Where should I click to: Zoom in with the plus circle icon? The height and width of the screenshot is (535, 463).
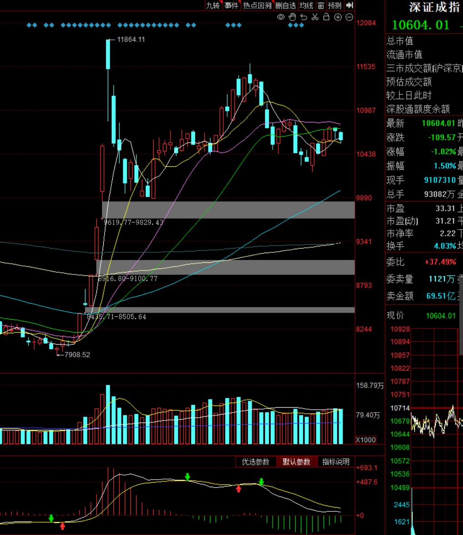click(x=338, y=17)
